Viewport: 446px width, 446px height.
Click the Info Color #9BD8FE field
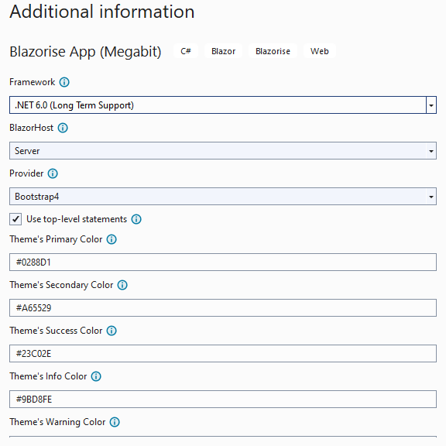click(x=223, y=400)
